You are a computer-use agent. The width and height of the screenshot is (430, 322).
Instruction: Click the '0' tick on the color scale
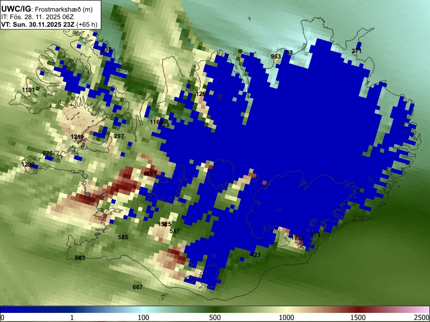coord(3,317)
